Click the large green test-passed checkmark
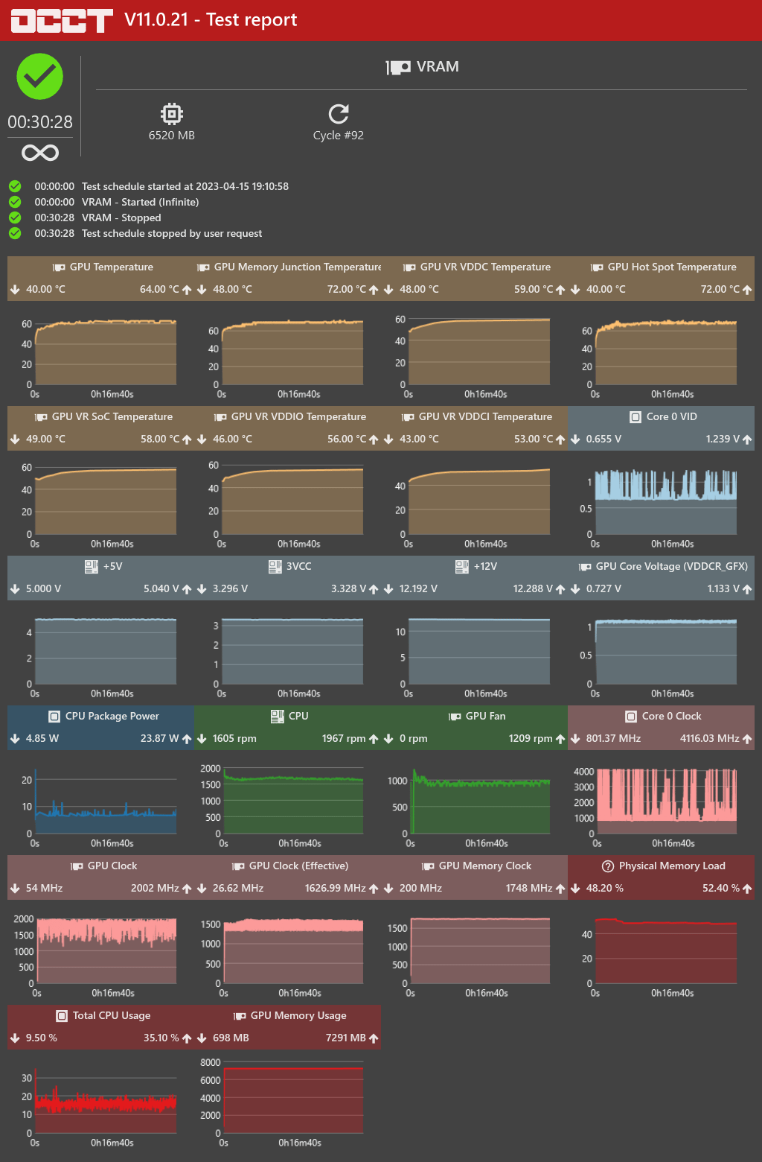Image resolution: width=762 pixels, height=1162 pixels. click(x=40, y=77)
